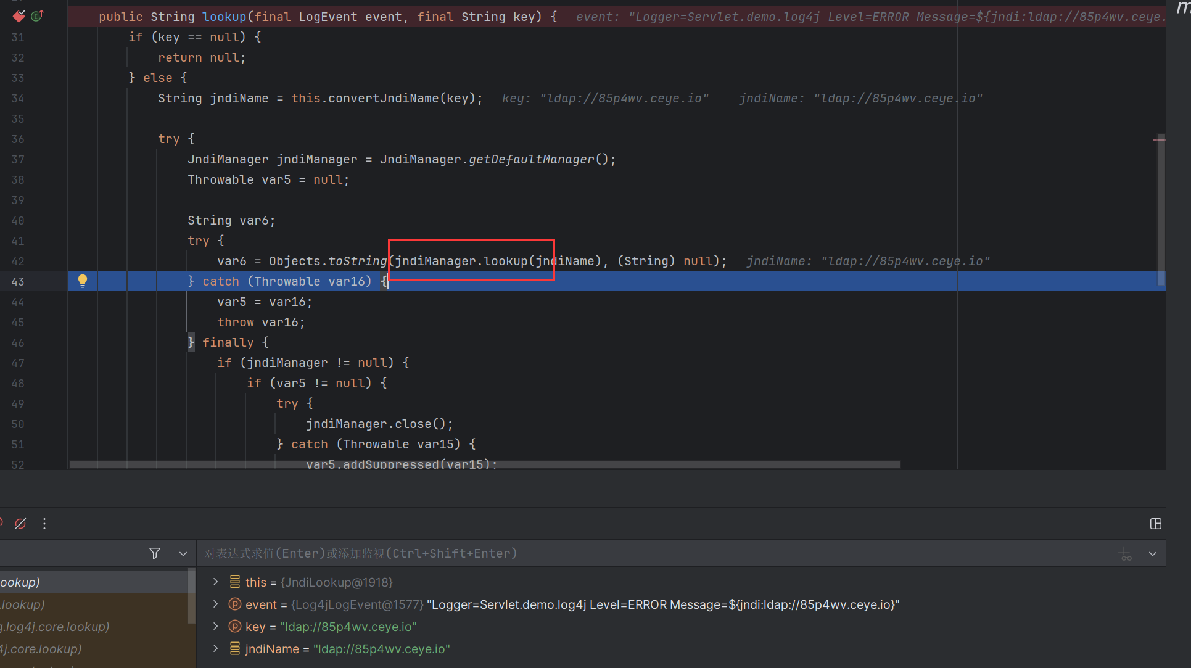Click inline hint 'key: "ldap://85p4wv.ceye.io"' on line 34
Screen dimensions: 1191x668
click(x=605, y=98)
